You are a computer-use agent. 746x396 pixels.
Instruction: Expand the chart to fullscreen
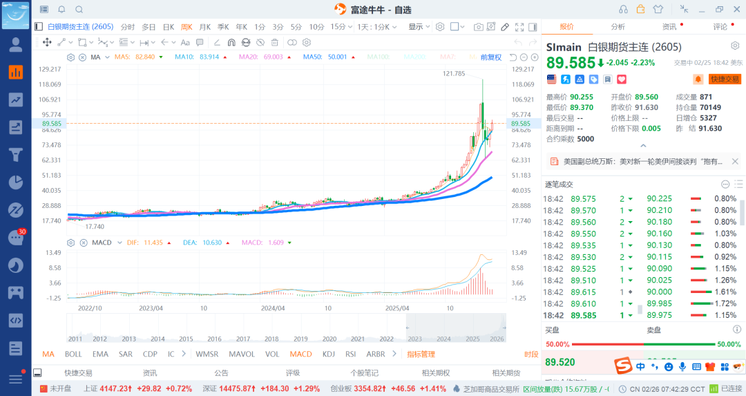click(519, 27)
